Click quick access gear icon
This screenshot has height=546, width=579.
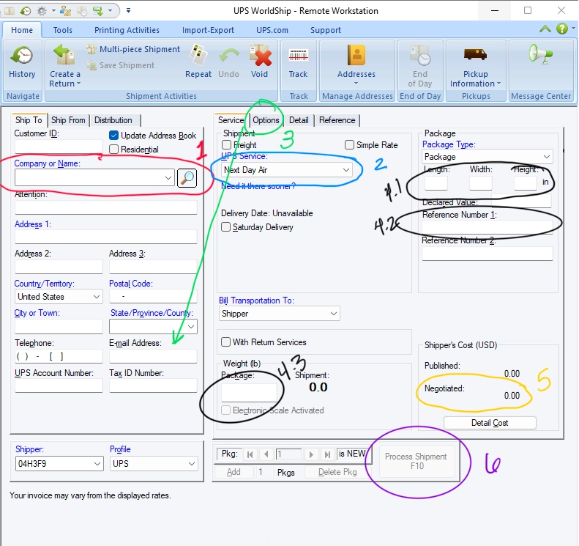(42, 11)
